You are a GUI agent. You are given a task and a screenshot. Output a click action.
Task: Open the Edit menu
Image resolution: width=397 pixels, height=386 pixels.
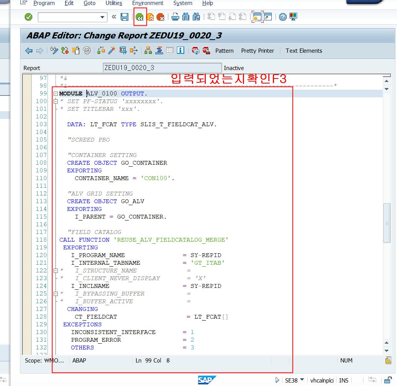tap(69, 3)
